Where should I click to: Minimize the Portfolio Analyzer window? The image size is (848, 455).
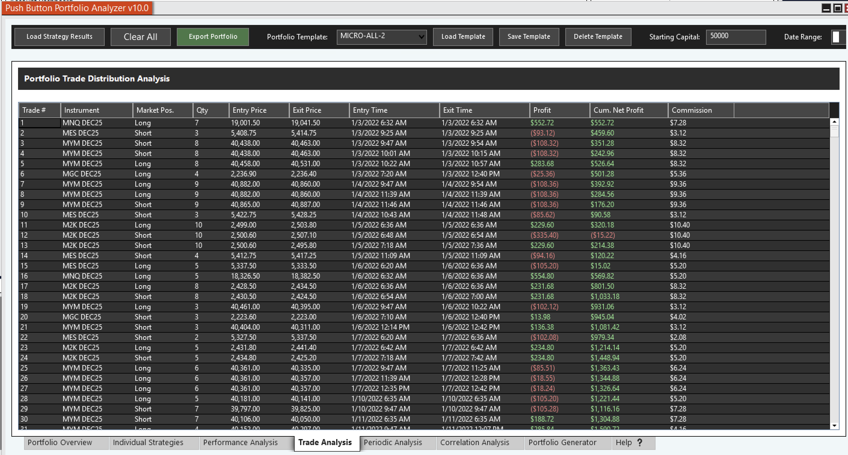826,8
